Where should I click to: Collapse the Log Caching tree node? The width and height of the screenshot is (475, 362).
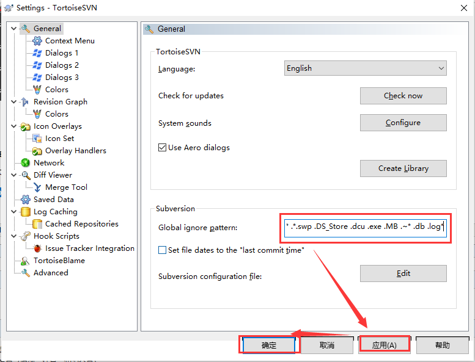[13, 212]
